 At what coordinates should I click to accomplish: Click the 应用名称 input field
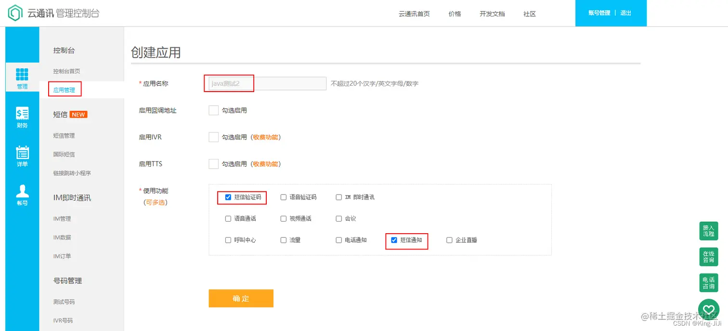coord(268,83)
